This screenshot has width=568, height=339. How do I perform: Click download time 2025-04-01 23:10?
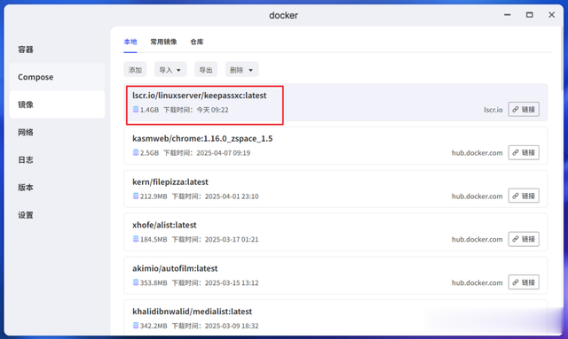(232, 196)
